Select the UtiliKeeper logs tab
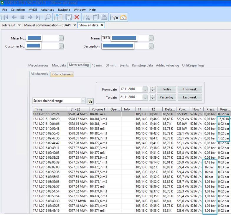 pos(193,65)
